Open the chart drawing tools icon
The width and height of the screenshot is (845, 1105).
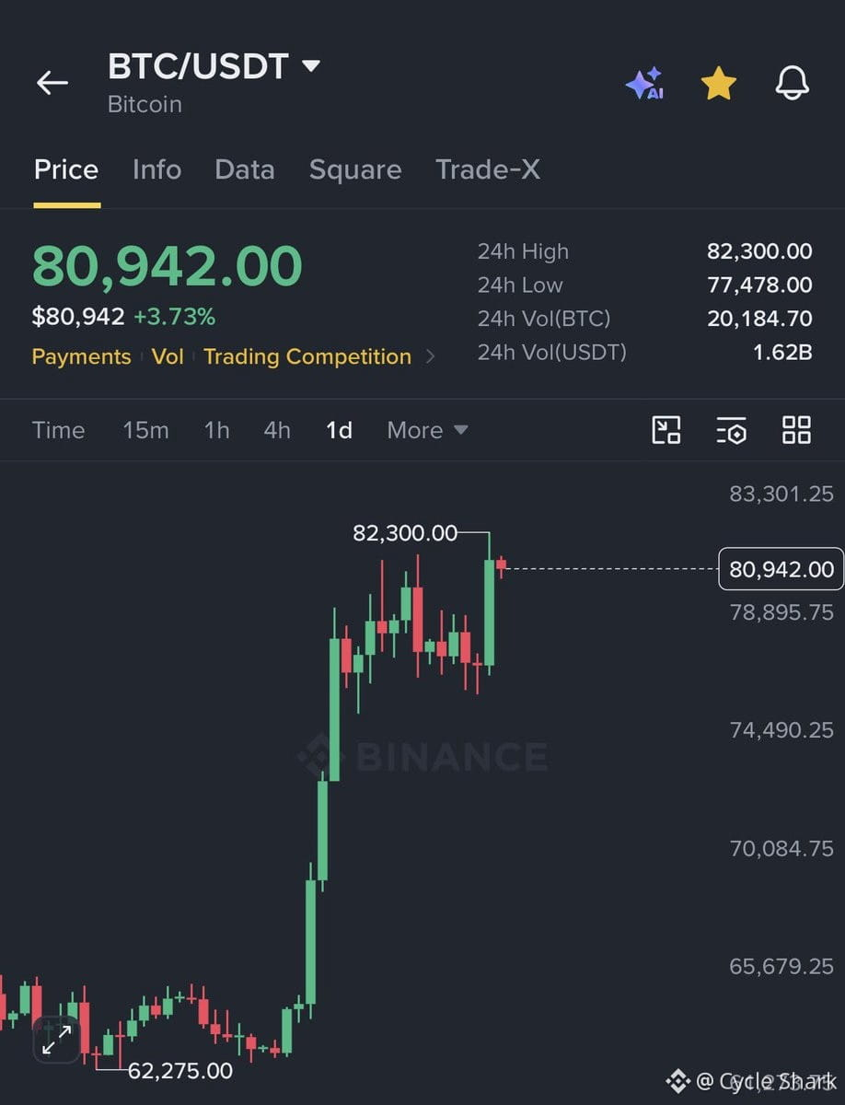666,430
